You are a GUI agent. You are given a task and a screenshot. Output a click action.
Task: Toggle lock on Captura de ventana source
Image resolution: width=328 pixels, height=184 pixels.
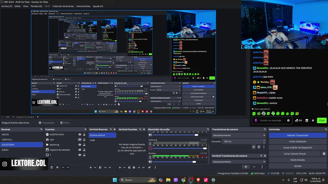tap(84, 150)
